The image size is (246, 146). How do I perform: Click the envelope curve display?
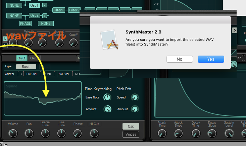[x=200, y=98]
